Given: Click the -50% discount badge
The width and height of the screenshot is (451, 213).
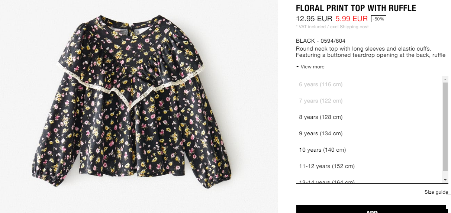Looking at the screenshot, I should 378,19.
